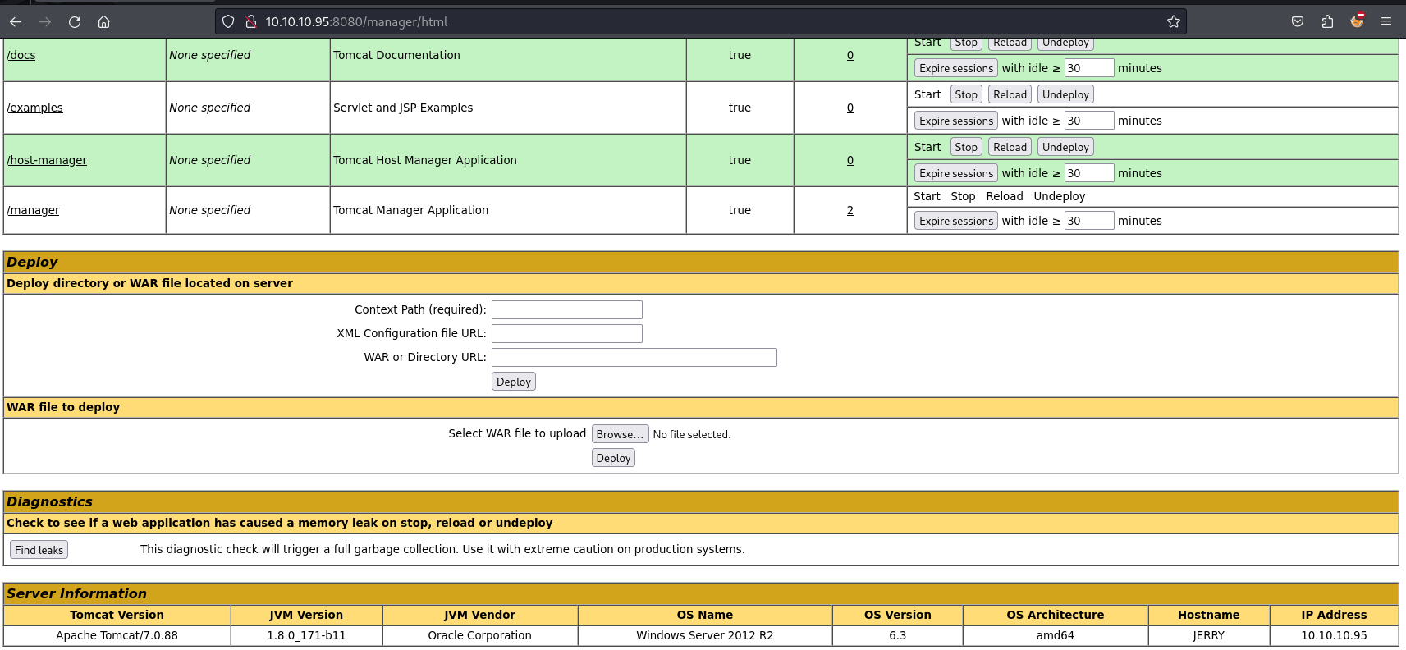1406x650 pixels.
Task: Click the address bar URL
Action: (x=356, y=22)
